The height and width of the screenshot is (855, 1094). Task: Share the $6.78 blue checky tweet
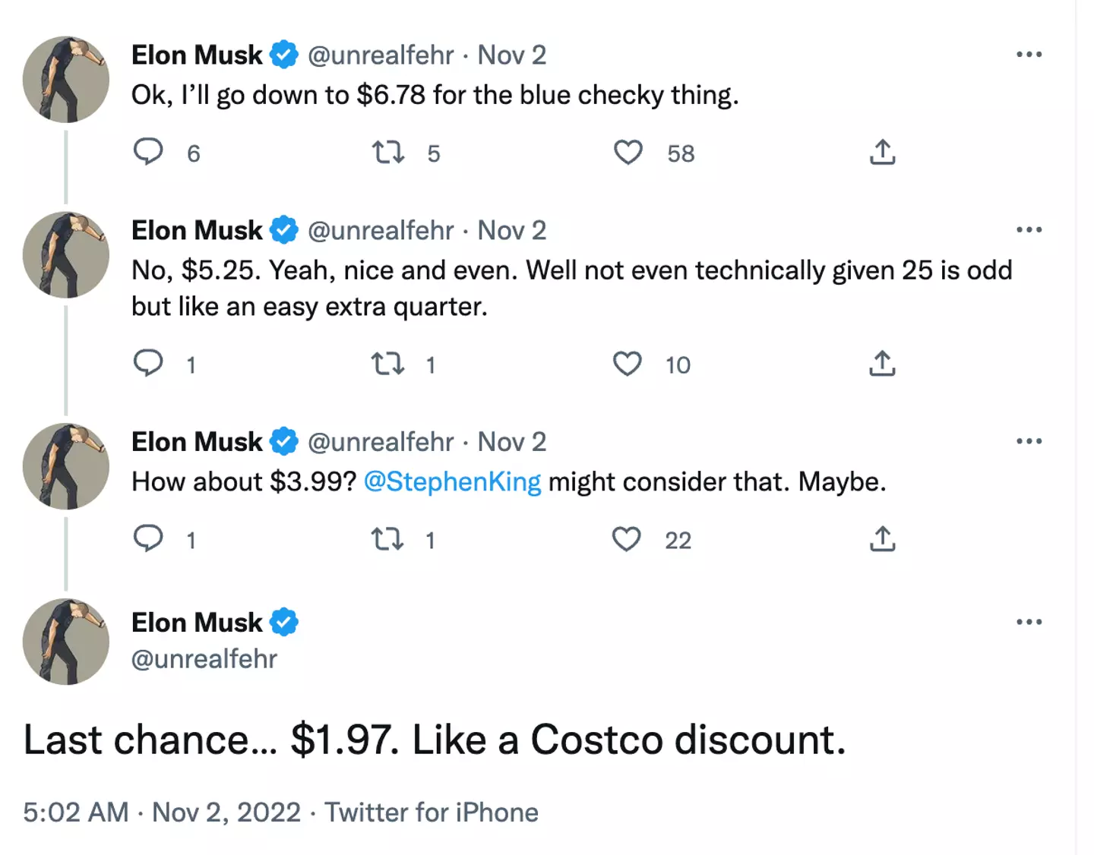click(x=882, y=153)
